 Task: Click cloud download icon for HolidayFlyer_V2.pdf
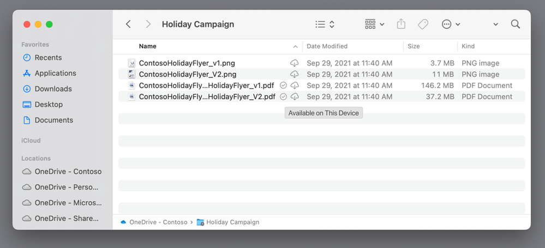click(x=295, y=96)
